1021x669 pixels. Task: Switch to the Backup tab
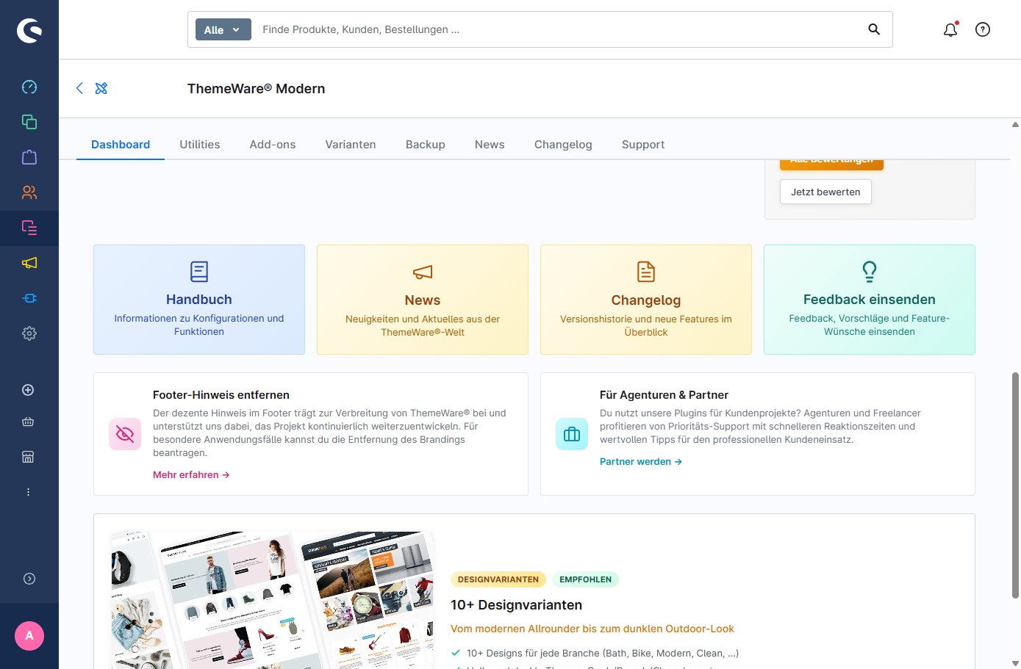pyautogui.click(x=426, y=145)
